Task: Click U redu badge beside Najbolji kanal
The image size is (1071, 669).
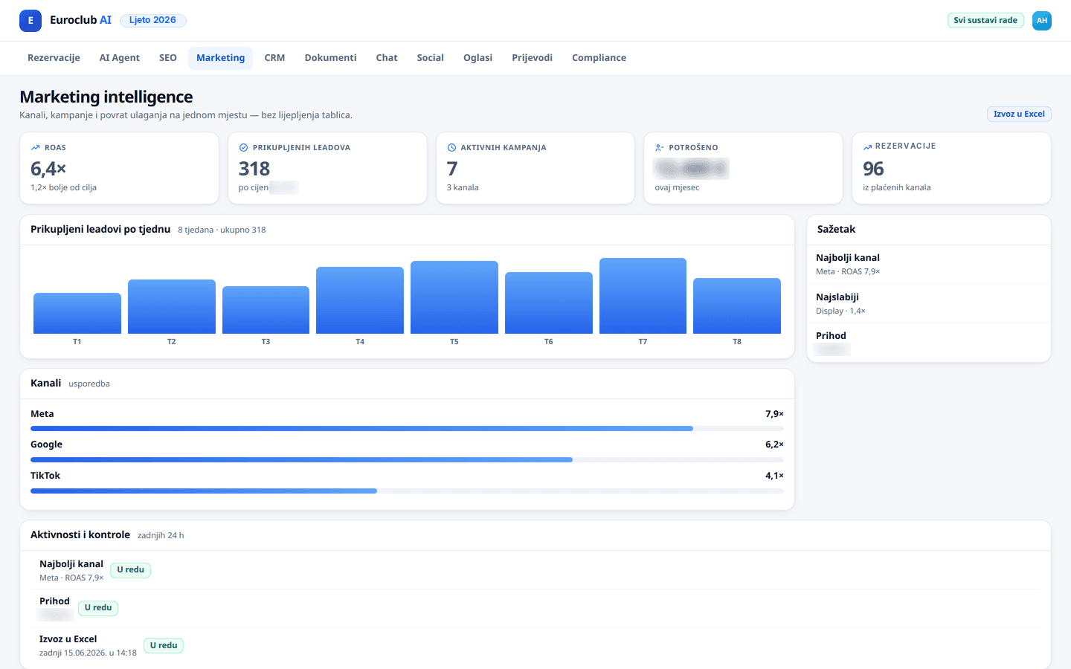Action: [130, 570]
